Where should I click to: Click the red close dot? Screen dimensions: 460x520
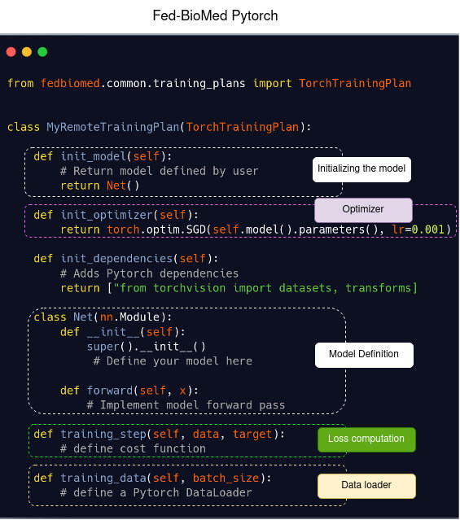point(11,52)
